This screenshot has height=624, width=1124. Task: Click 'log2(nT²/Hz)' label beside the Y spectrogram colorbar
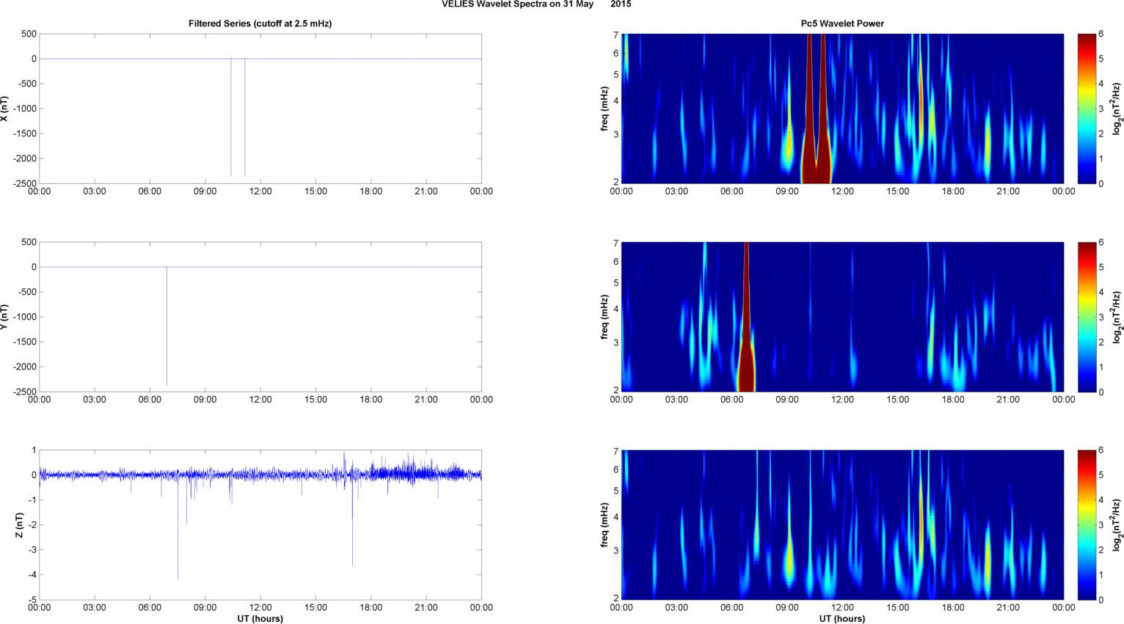(x=1117, y=317)
